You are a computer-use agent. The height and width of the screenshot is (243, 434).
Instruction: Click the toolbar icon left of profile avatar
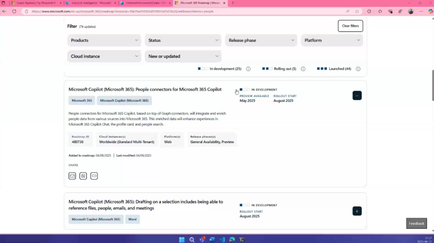[x=400, y=11]
